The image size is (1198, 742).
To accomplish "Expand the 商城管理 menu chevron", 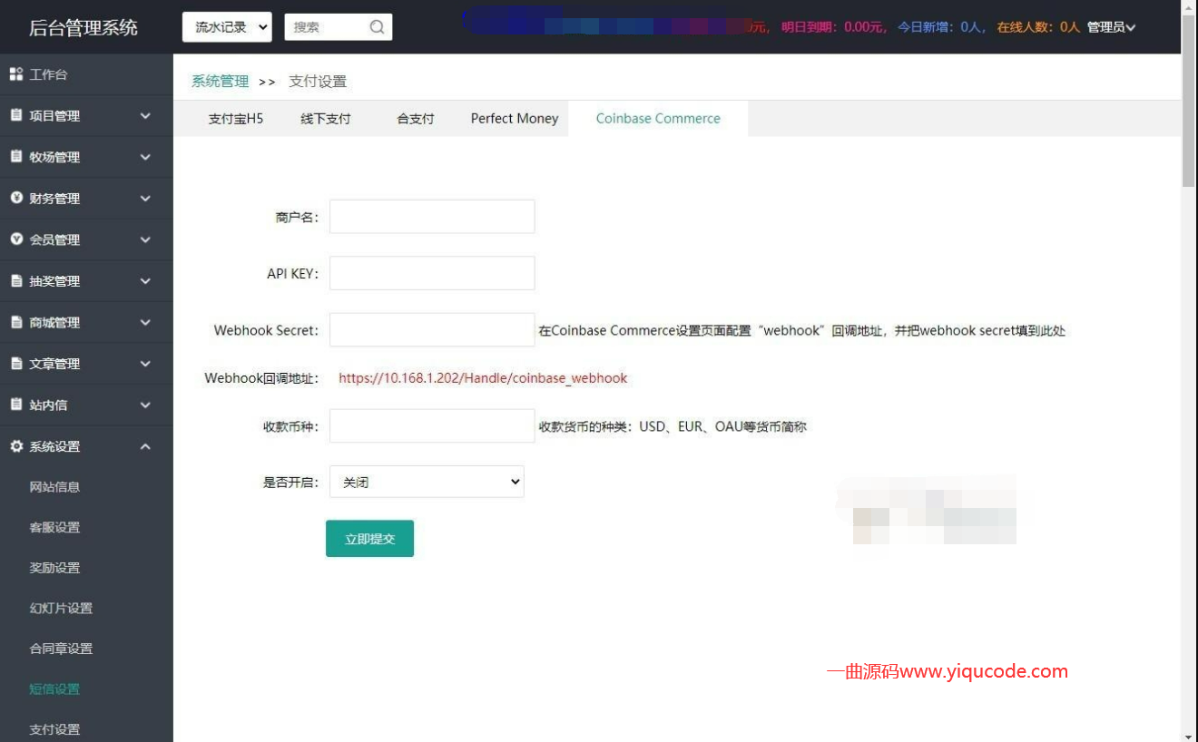I will coord(145,322).
